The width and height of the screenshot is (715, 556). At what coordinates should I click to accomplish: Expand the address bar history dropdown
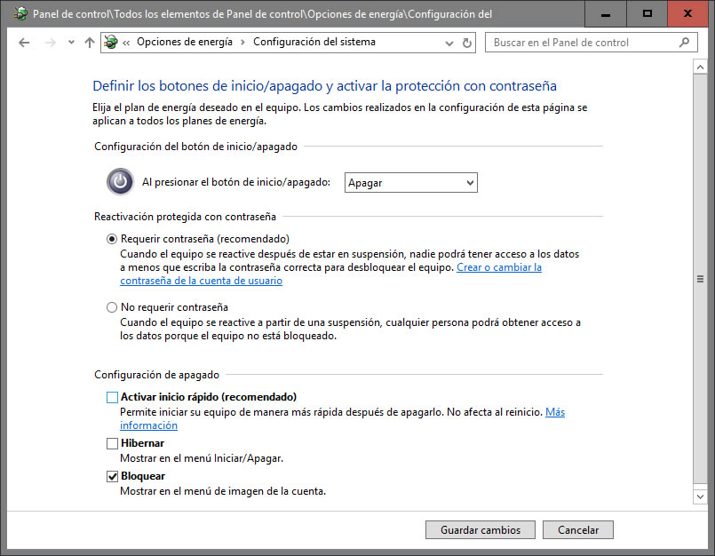pyautogui.click(x=449, y=43)
